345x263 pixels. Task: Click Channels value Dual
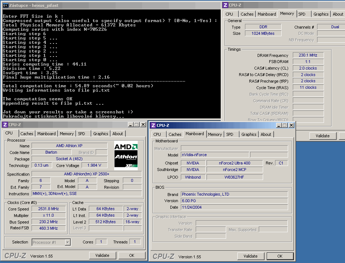pyautogui.click(x=331, y=27)
